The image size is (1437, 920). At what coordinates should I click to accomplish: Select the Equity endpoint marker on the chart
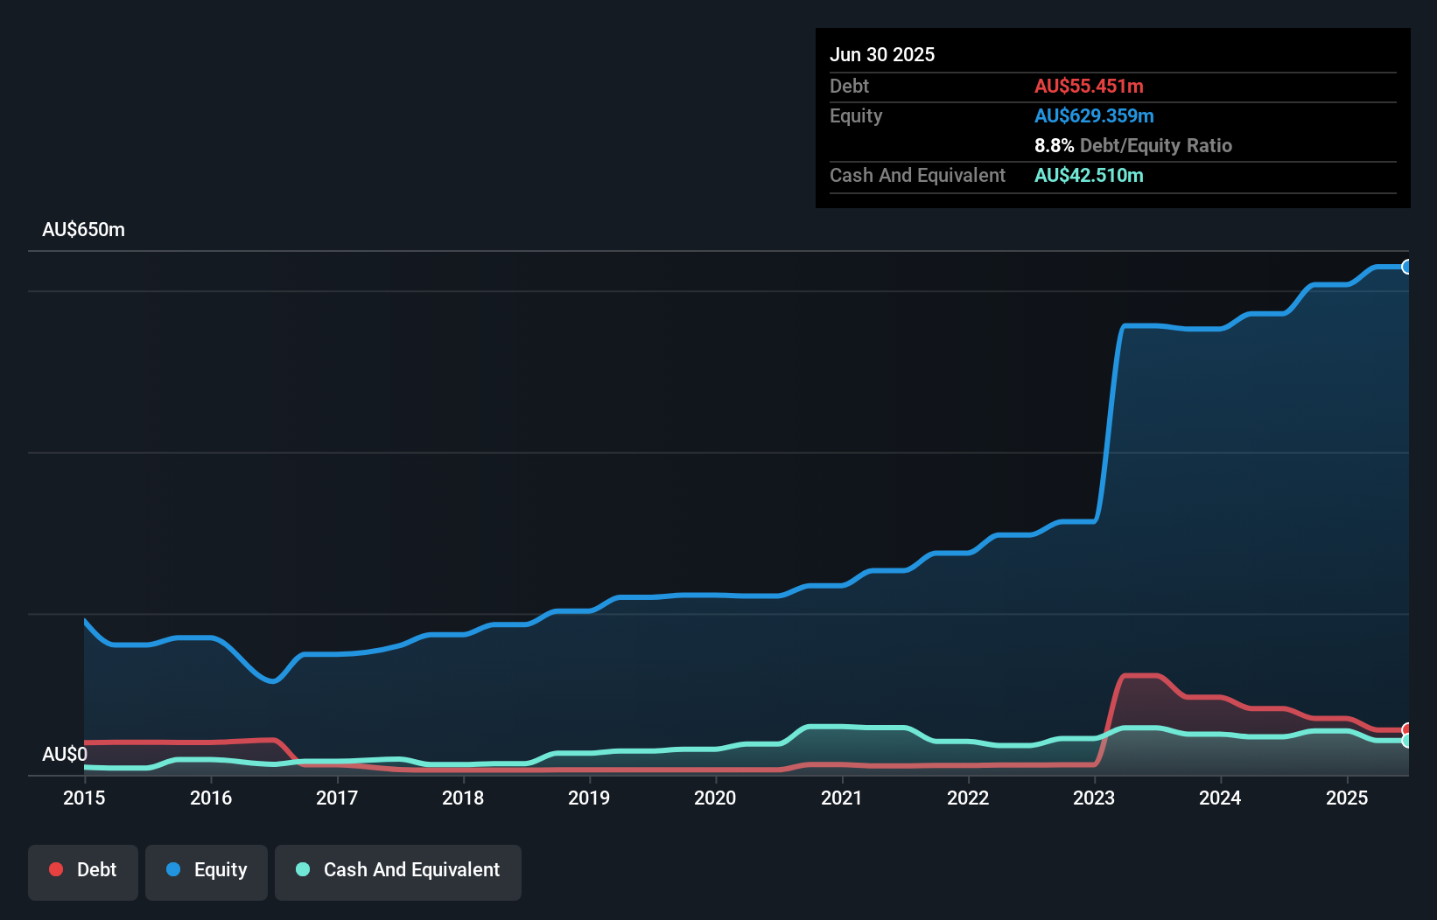click(1407, 267)
